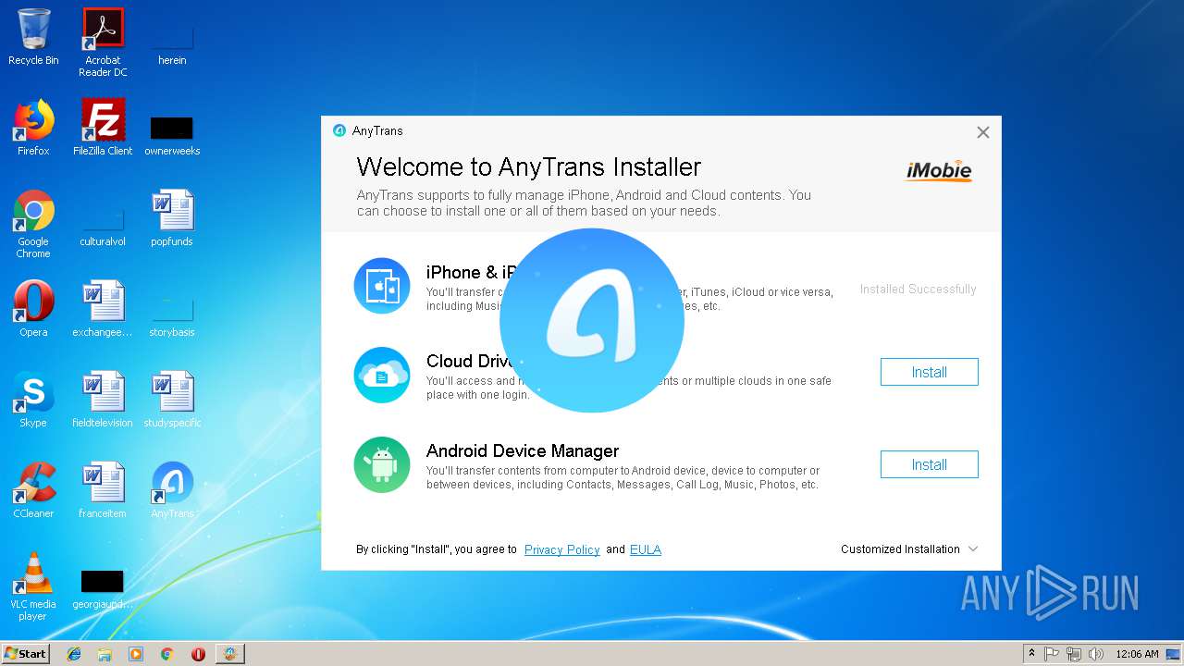Open the EULA link
Screen dimensions: 1184x666
coord(646,549)
